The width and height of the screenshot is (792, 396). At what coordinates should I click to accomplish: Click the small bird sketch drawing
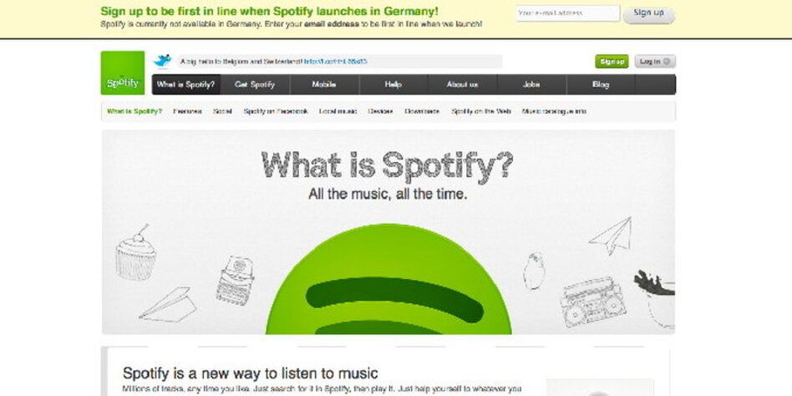534,272
